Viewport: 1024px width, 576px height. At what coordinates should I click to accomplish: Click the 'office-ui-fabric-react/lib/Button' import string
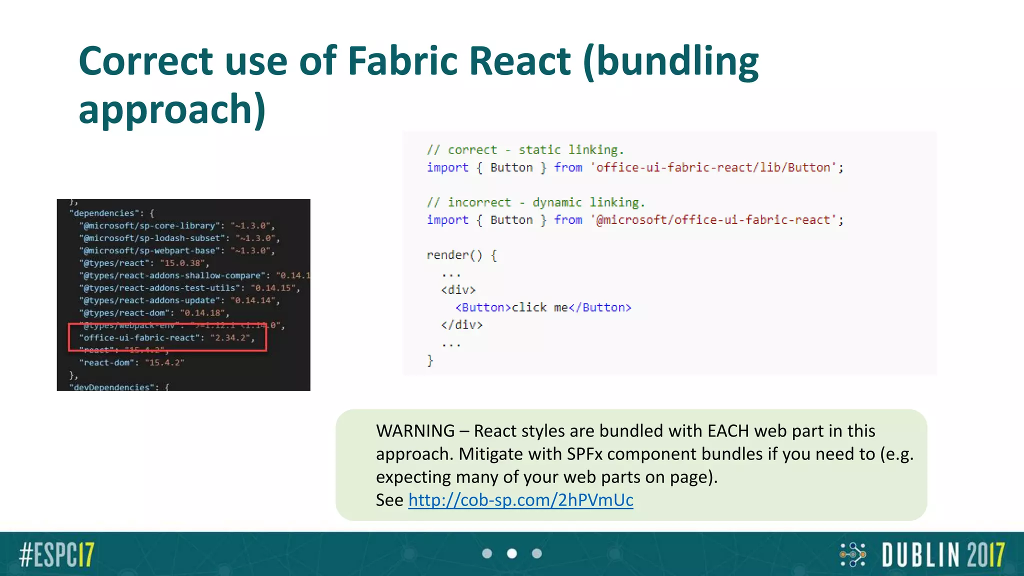coord(713,167)
